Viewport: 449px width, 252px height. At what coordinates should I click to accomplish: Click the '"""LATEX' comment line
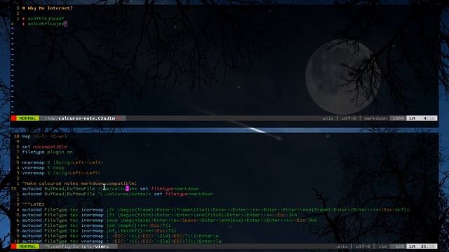tap(33, 204)
